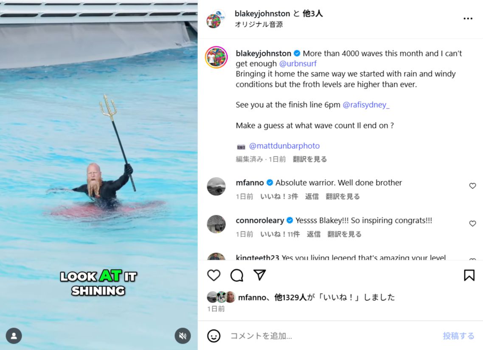Screen dimensions: 483x350
Task: Like connoroleary's comment
Action: 472,224
